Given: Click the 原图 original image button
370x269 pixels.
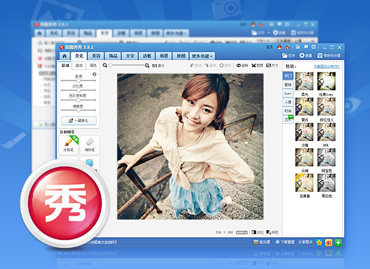Looking at the screenshot, I should point(225,65).
